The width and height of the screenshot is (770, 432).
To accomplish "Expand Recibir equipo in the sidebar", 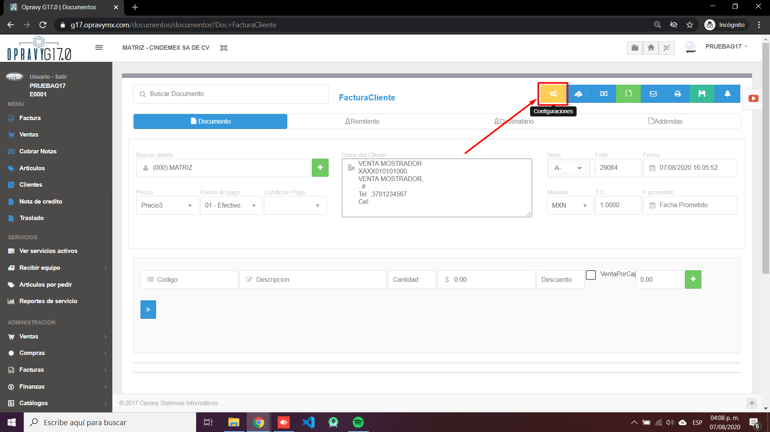I will point(56,268).
